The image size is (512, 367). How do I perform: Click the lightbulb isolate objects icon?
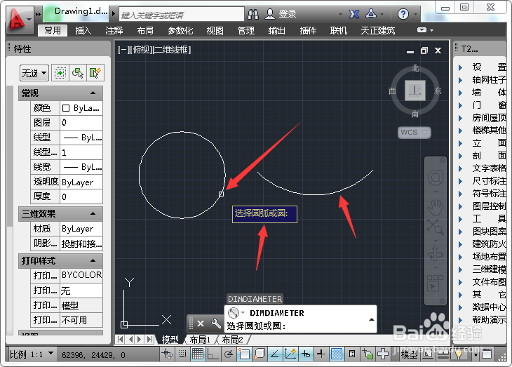click(x=459, y=354)
